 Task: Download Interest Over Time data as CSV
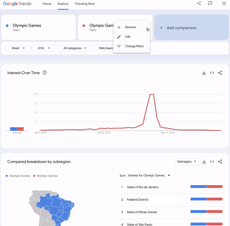(x=204, y=73)
